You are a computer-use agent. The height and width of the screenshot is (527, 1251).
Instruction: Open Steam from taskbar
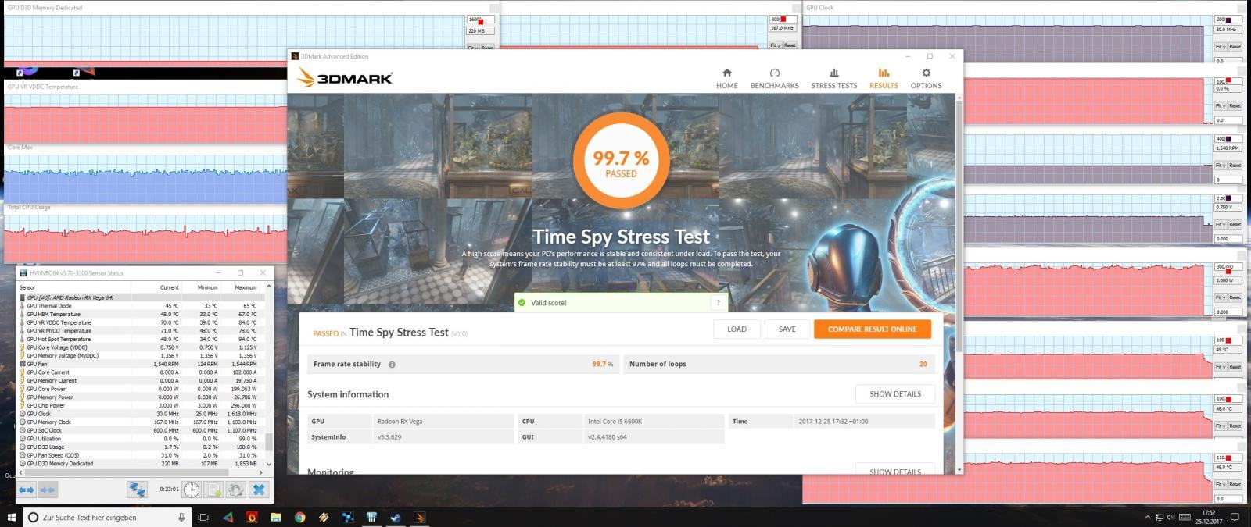tap(396, 517)
